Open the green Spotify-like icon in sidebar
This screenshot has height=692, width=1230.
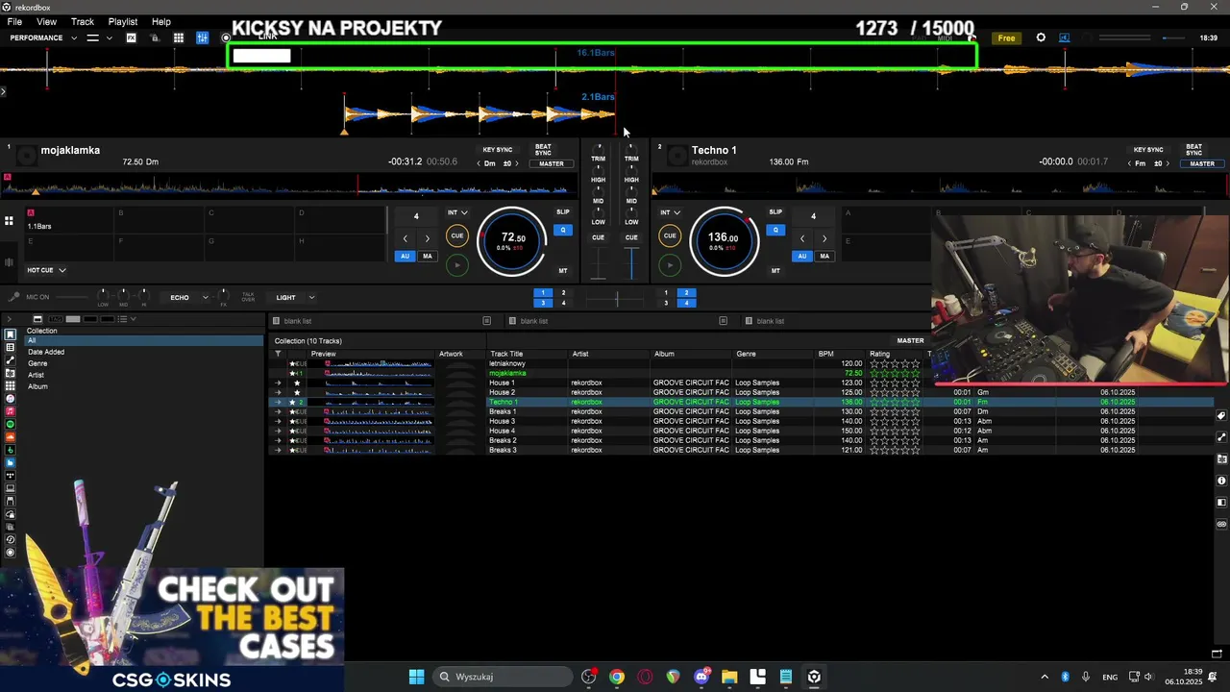pos(11,424)
